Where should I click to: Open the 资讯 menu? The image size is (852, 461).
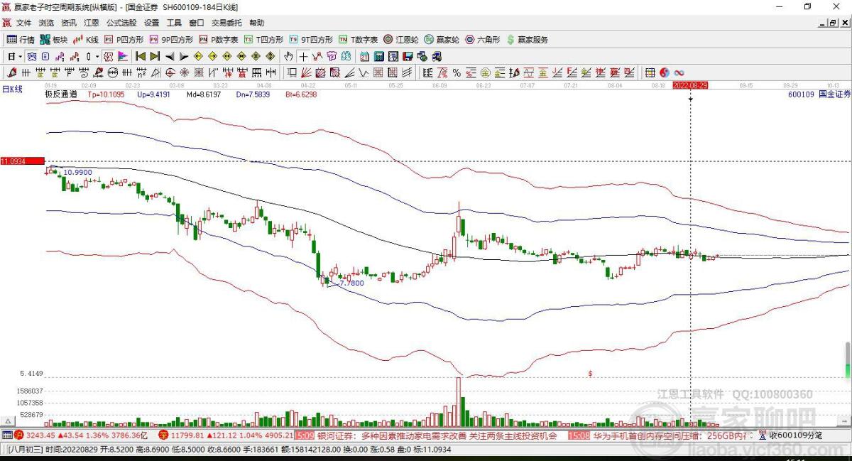pyautogui.click(x=69, y=23)
